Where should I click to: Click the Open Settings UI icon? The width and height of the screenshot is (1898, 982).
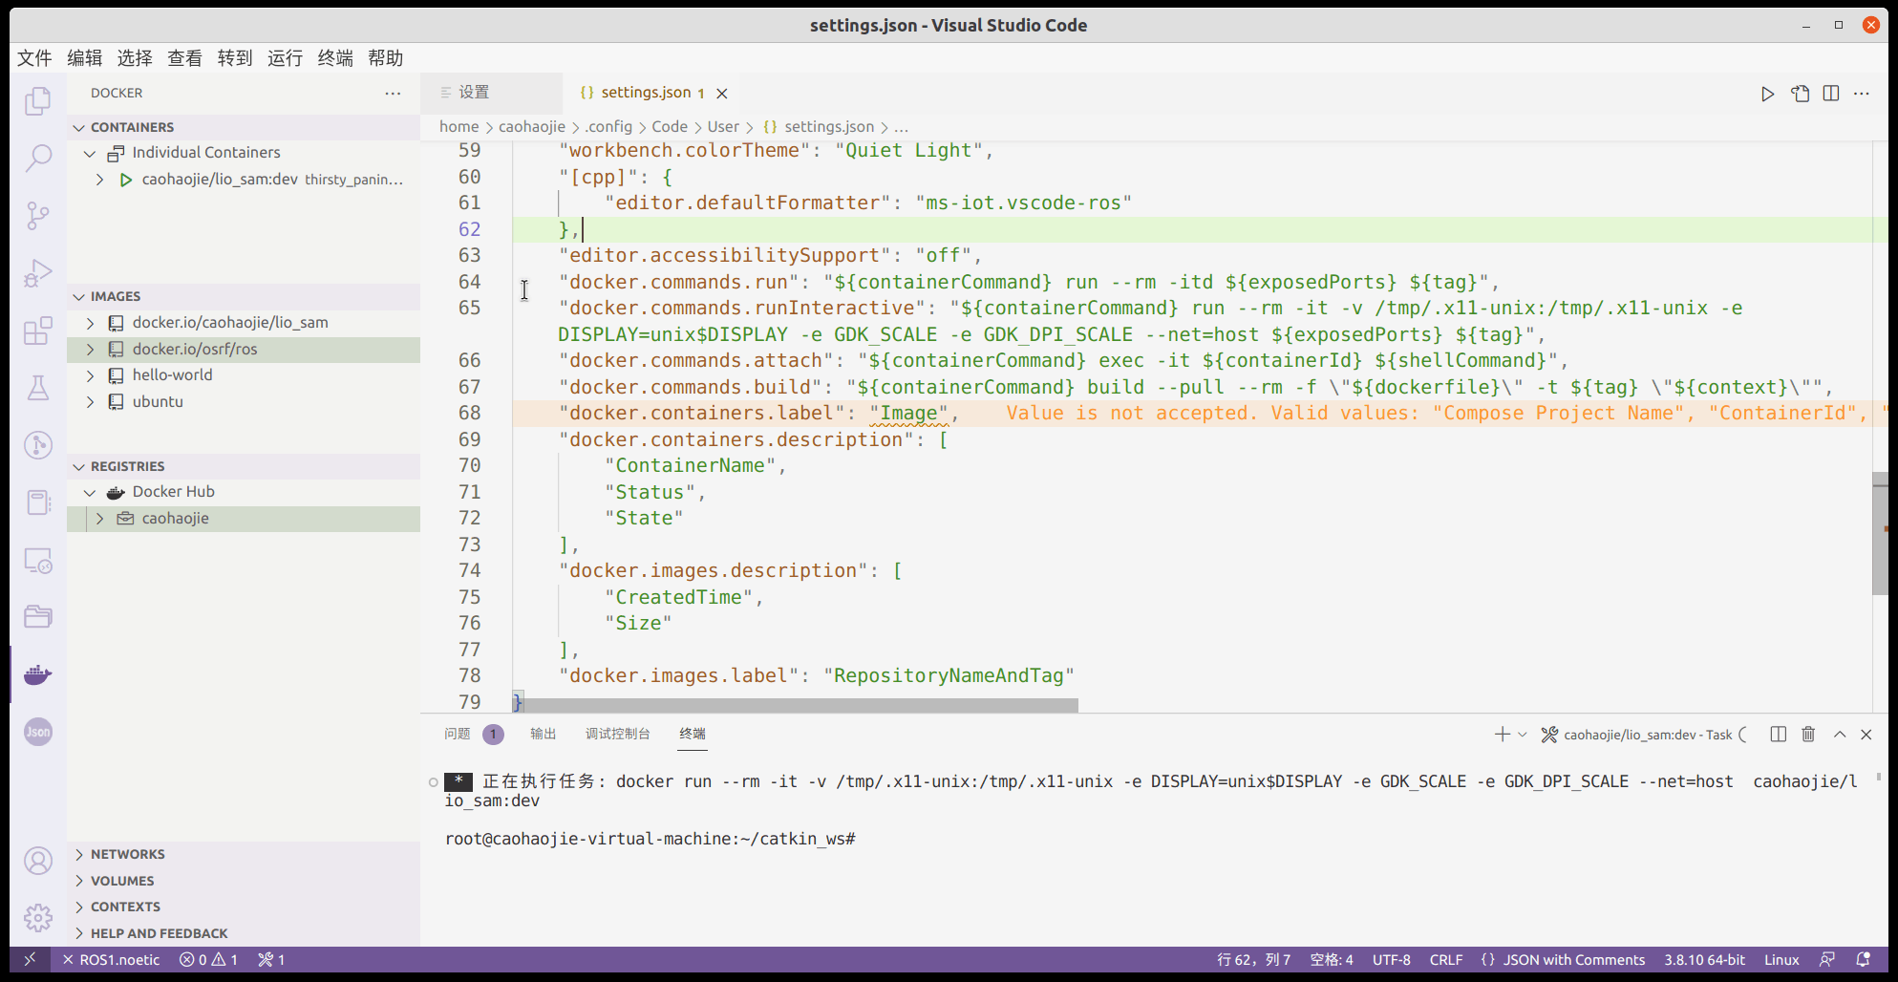(x=1800, y=94)
